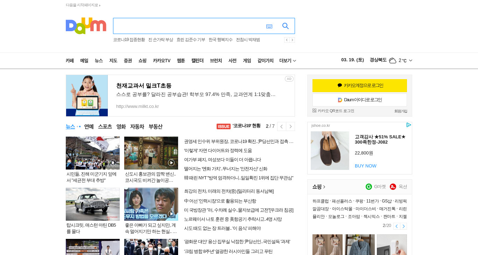Click the 03. 19. (토) date
This screenshot has width=478, height=255.
click(353, 60)
